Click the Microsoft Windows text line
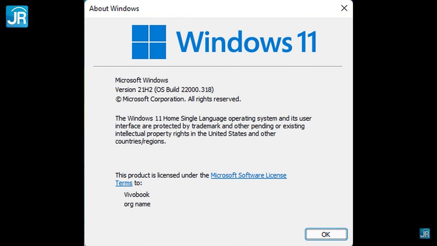The image size is (437, 246). (142, 80)
